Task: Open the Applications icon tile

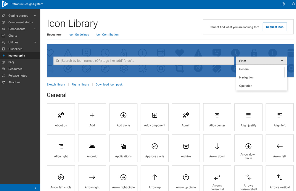Action: 123,148
